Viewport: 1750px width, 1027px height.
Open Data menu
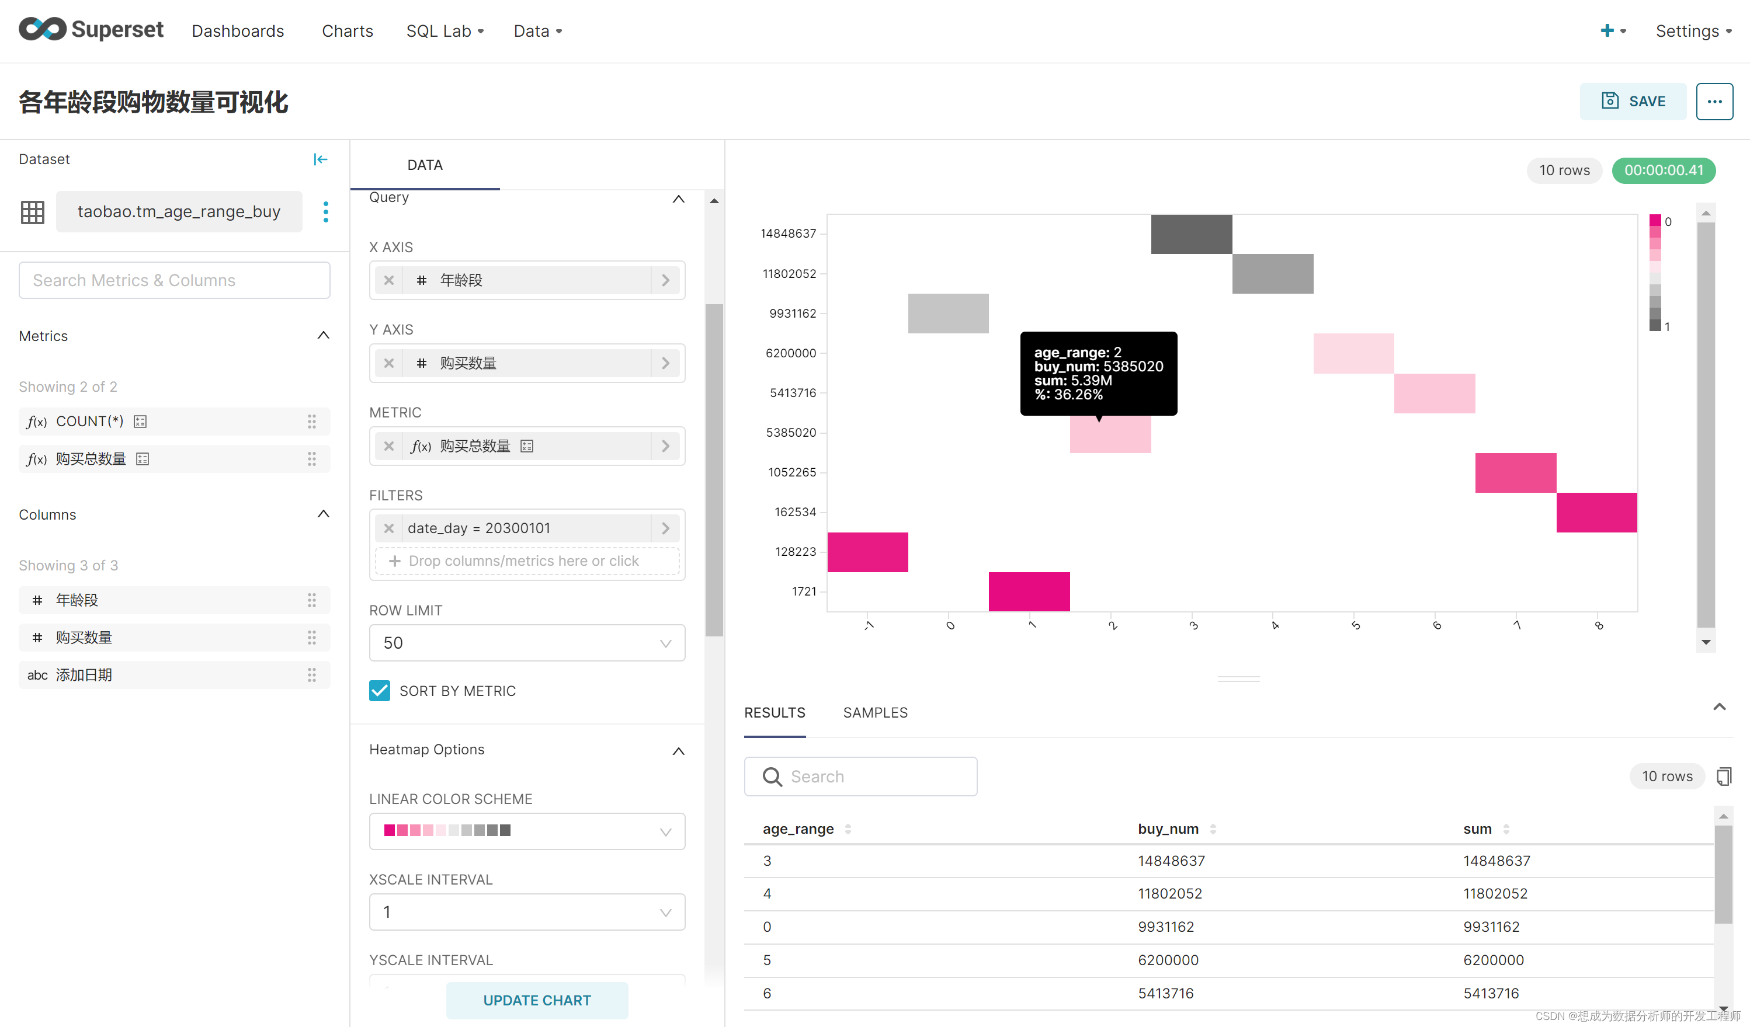coord(537,31)
